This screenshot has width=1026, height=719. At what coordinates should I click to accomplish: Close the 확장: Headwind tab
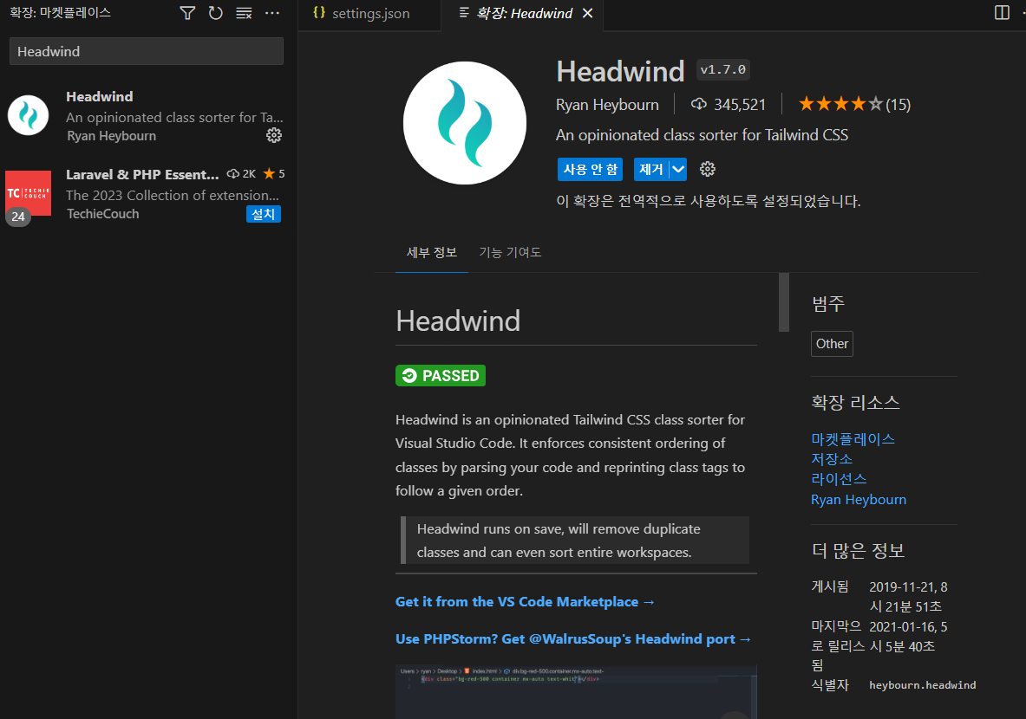(588, 13)
